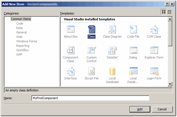Select the Common Items category
The image size is (177, 117).
pos(21,19)
